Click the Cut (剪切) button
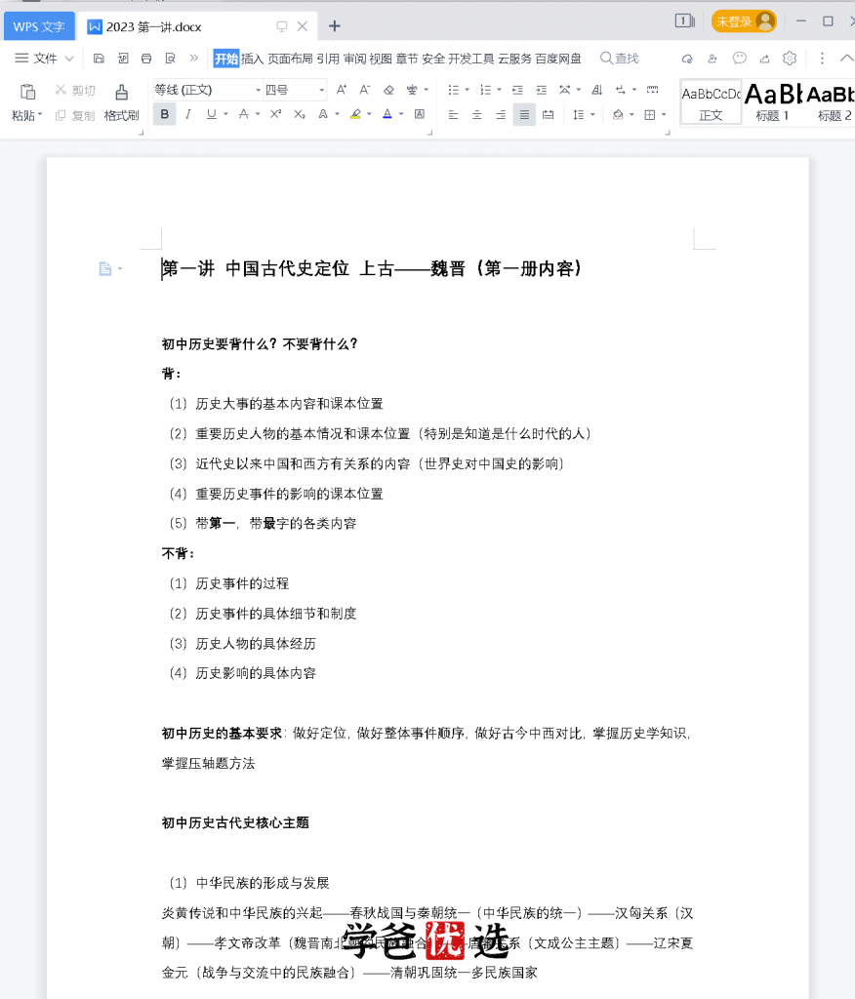The height and width of the screenshot is (999, 855). (x=74, y=90)
